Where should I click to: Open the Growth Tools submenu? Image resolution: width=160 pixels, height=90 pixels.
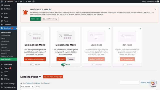pyautogui.click(x=5, y=50)
